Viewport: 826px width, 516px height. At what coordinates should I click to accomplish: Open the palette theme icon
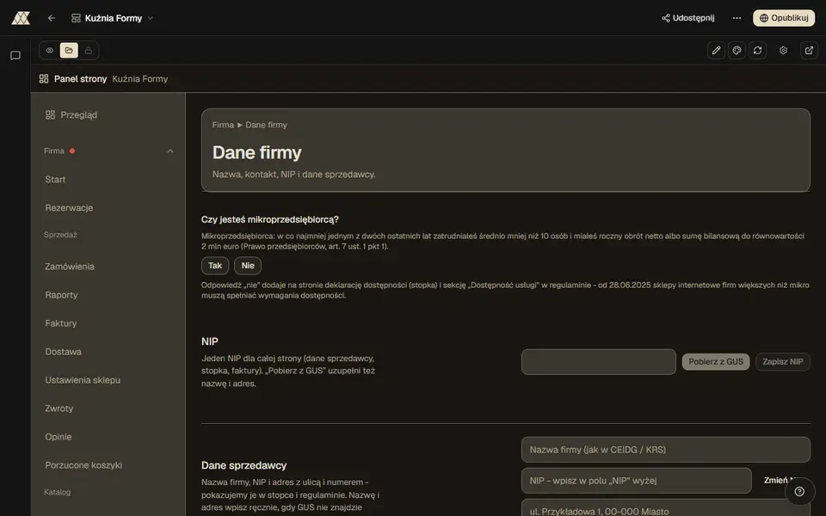coord(737,51)
